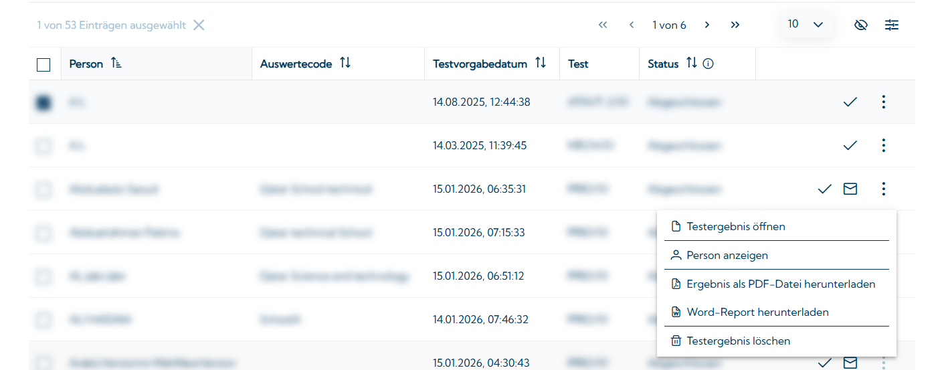944x370 pixels.
Task: Click Testergebnis löschen menu entry
Action: pyautogui.click(x=738, y=341)
